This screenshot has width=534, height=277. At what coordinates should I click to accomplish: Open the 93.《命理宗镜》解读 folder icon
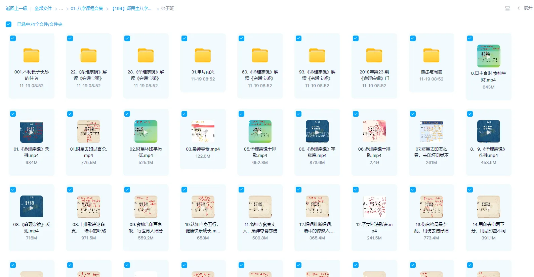tap(317, 55)
